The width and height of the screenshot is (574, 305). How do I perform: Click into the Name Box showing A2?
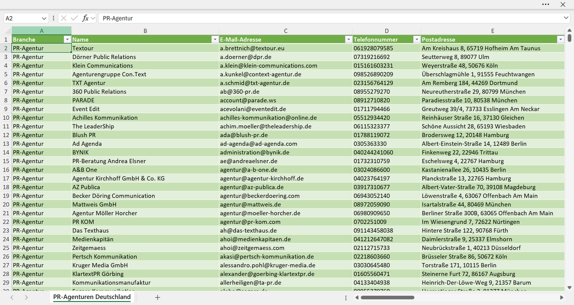(x=22, y=18)
